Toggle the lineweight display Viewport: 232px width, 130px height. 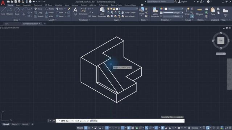[129, 128]
